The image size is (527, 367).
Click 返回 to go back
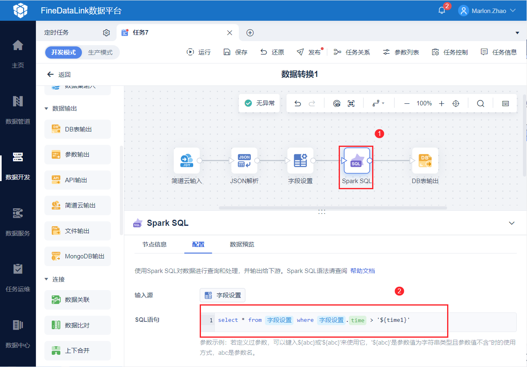pyautogui.click(x=59, y=74)
